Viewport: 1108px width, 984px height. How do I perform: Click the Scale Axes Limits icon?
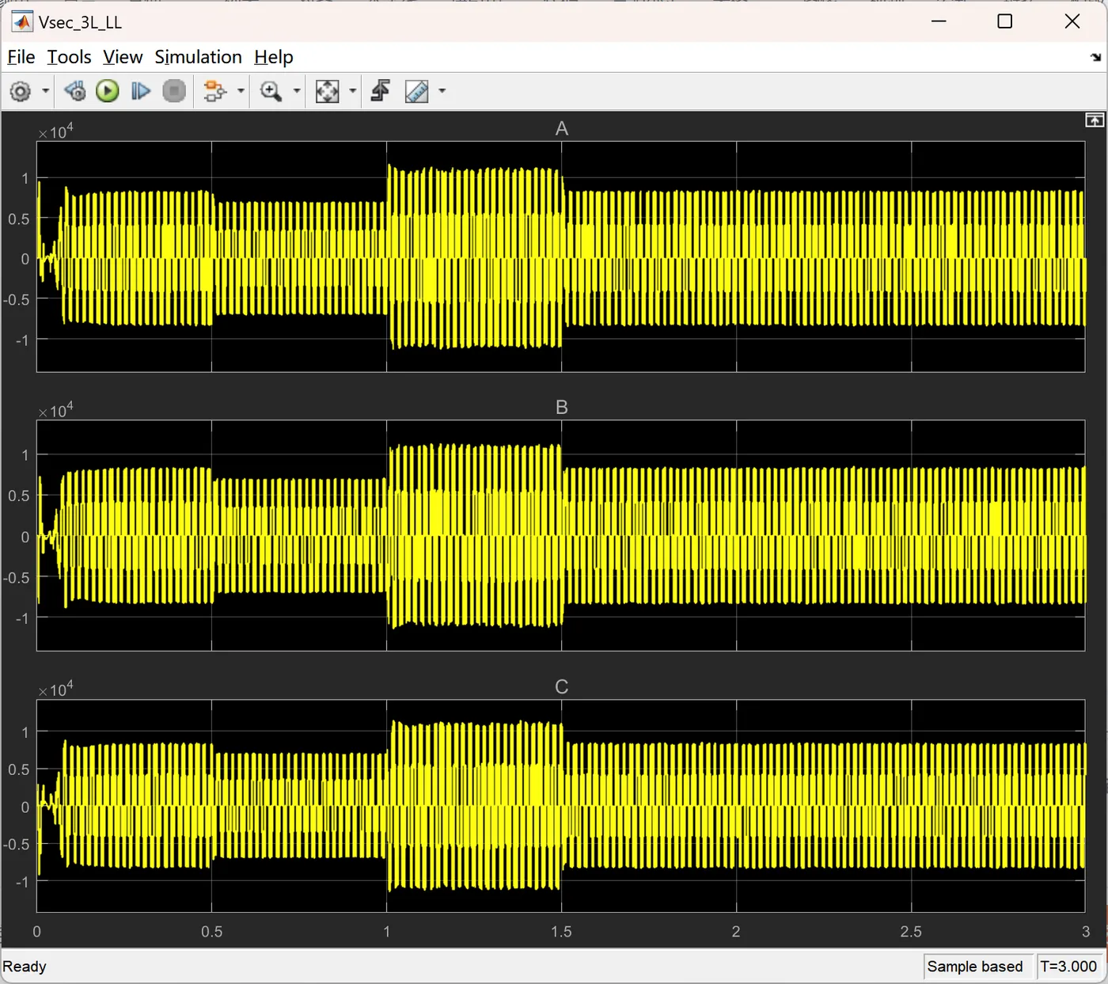[327, 92]
